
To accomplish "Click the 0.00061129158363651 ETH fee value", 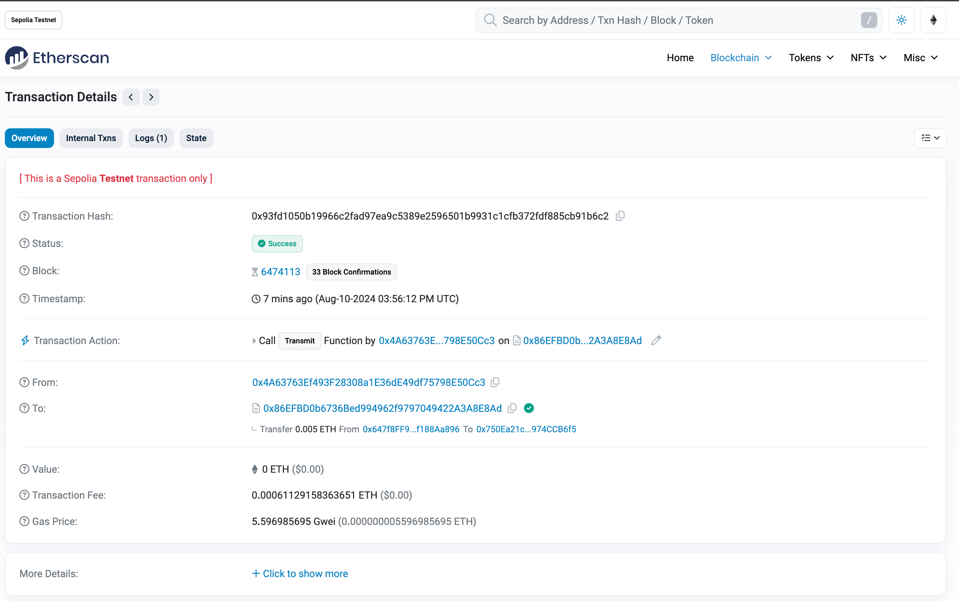I will tap(314, 495).
